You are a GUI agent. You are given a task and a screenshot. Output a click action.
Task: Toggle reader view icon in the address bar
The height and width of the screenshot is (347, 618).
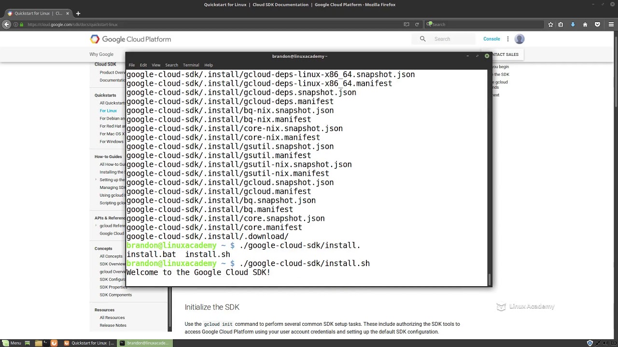407,25
